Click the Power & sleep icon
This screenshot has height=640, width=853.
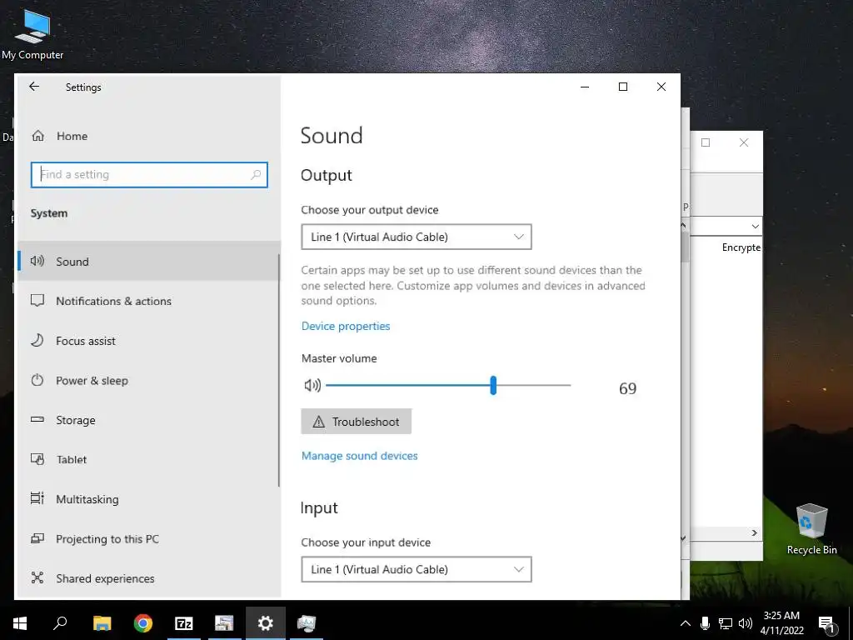tap(37, 380)
